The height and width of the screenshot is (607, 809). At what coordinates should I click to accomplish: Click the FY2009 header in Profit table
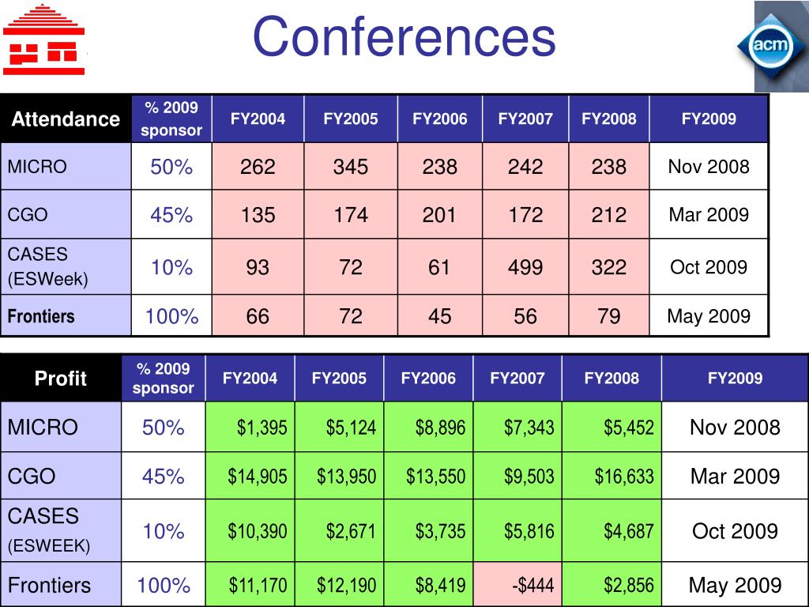coord(735,378)
